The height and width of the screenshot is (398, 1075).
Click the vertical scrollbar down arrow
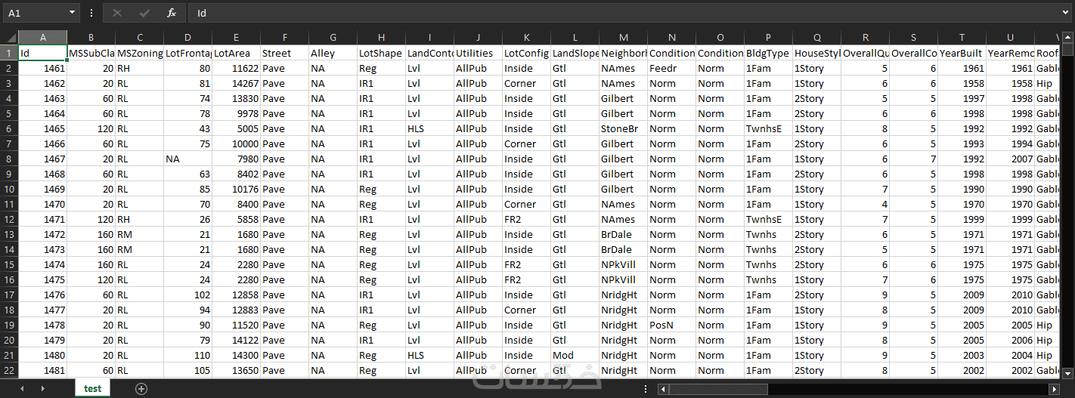1067,372
